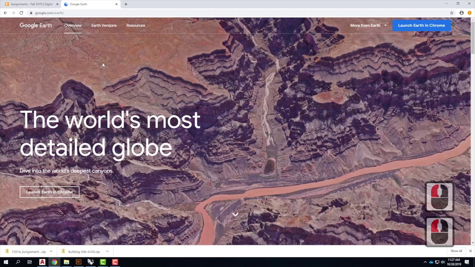Bookmark this page with the star icon

tap(452, 13)
